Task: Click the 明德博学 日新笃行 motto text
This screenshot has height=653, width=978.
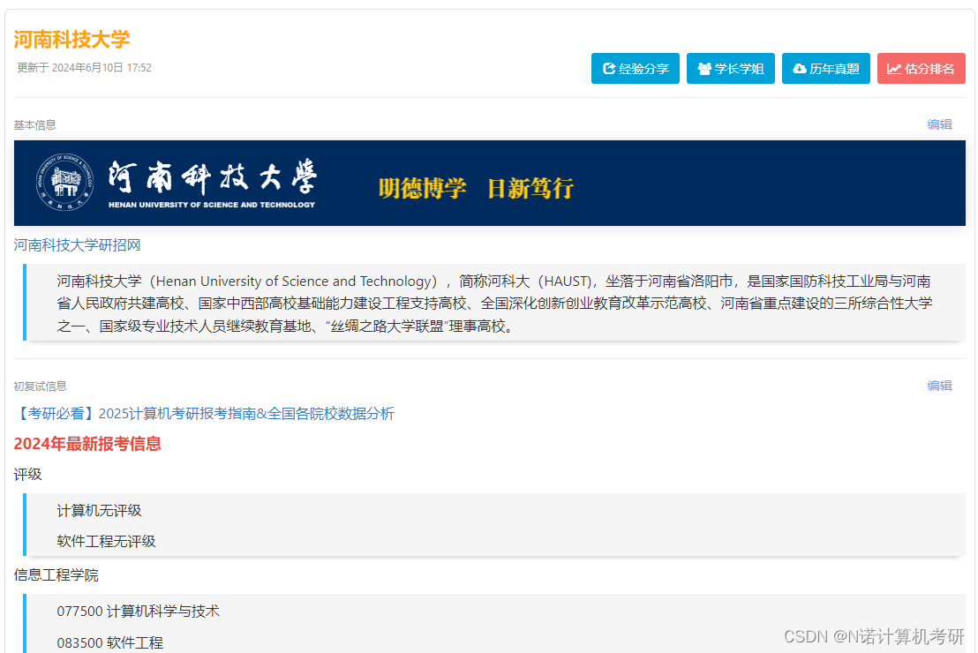Action: (x=476, y=188)
